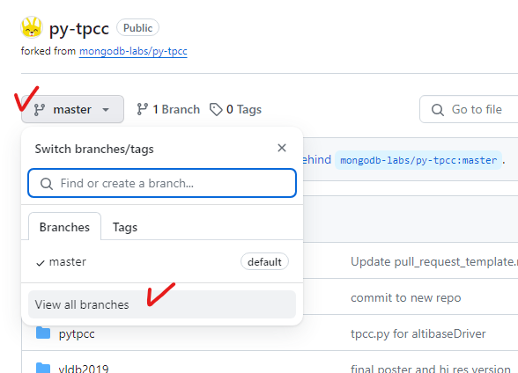
Task: Click the caret arrow next to master
Action: pos(106,109)
